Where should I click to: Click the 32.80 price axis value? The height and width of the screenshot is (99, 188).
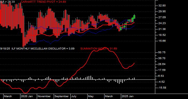click(162, 6)
